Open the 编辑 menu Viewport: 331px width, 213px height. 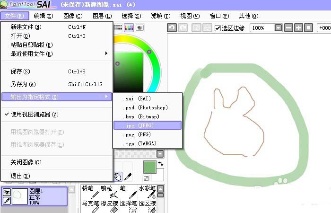(x=44, y=16)
